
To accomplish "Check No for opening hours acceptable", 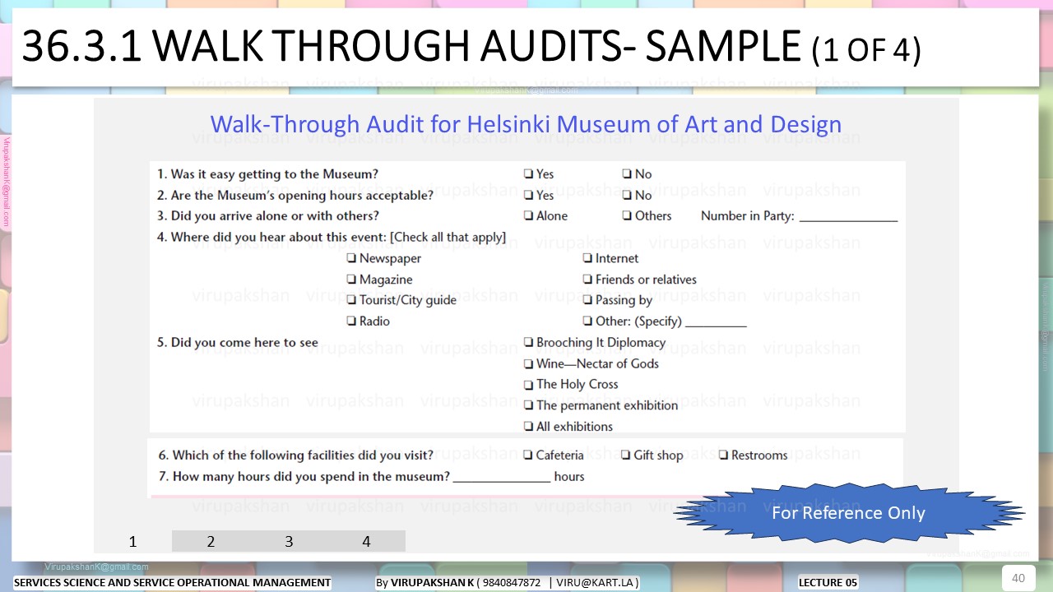I will pyautogui.click(x=627, y=196).
